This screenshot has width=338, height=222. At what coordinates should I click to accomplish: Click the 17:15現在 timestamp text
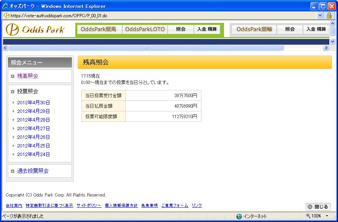pos(91,76)
